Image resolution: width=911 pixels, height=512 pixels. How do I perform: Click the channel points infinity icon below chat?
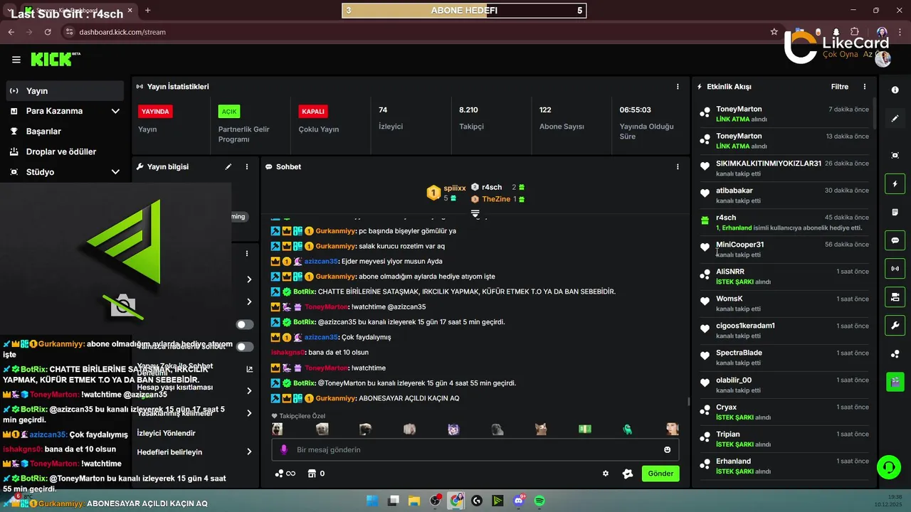pyautogui.click(x=285, y=474)
